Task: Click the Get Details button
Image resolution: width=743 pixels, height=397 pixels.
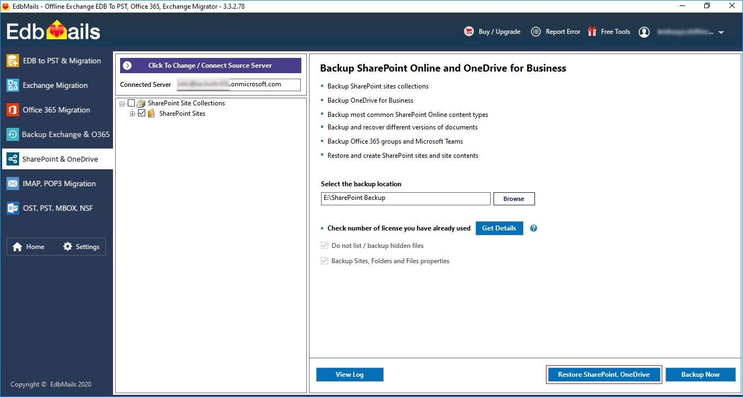Action: point(499,228)
